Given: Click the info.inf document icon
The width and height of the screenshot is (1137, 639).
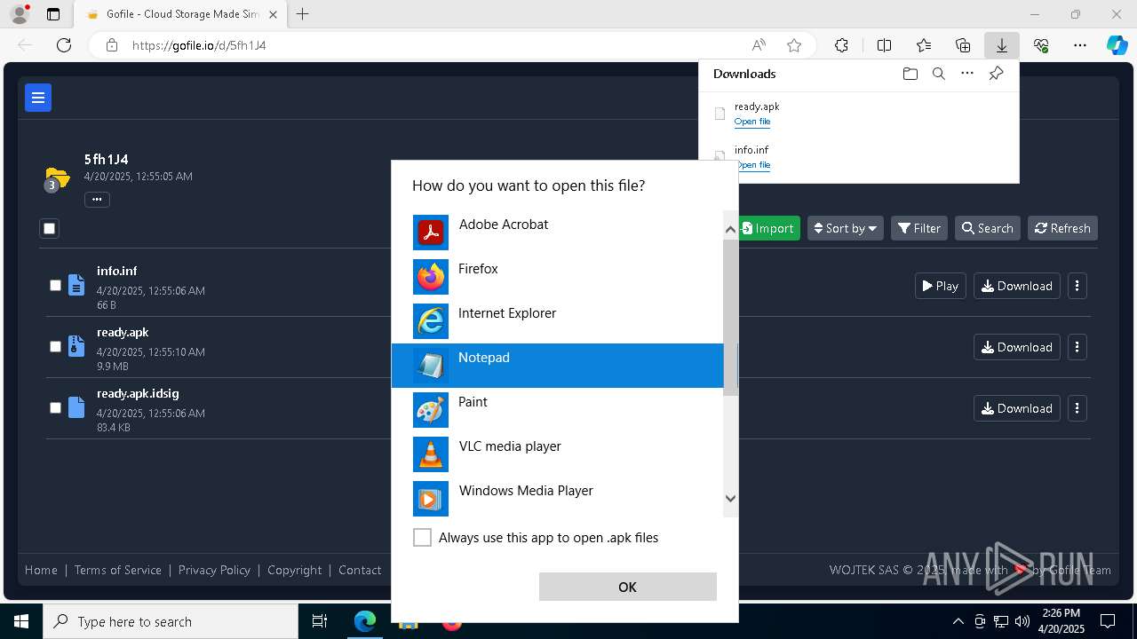Looking at the screenshot, I should (76, 286).
